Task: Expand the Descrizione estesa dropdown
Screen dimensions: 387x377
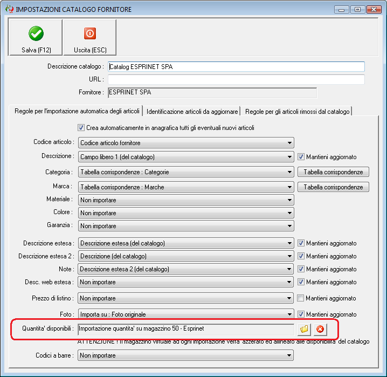Action: point(186,243)
